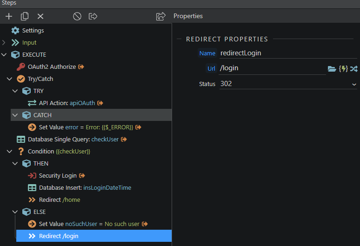This screenshot has height=246, width=360.
Task: Click the Steps panel title
Action: (9, 3)
